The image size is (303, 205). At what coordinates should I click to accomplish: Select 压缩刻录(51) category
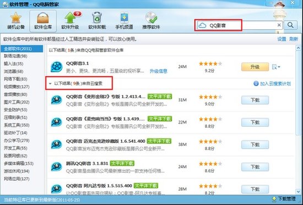(x=15, y=117)
